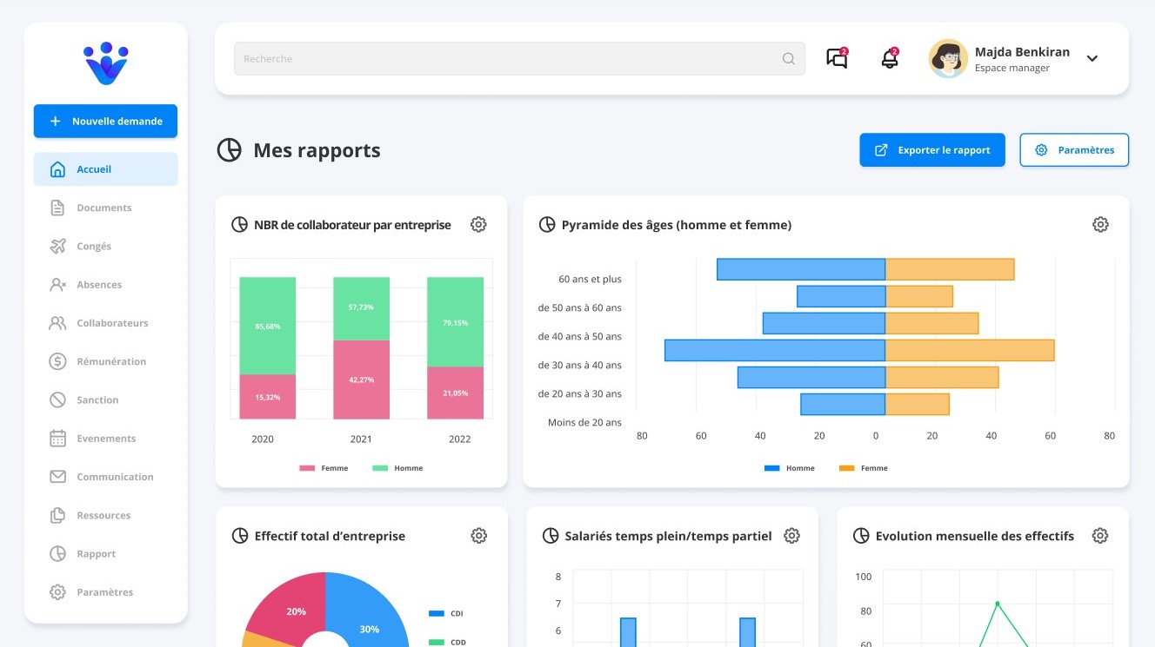Expand the user account dropdown chevron

point(1092,58)
